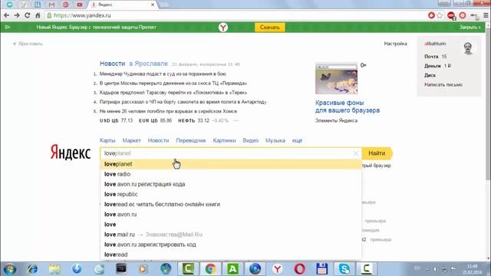This screenshot has height=276, width=491.
Task: Select love avon.ru регистрация кода suggestion
Action: tap(231, 184)
